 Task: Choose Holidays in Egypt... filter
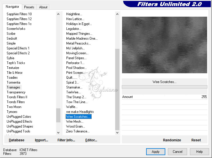(x=79, y=24)
